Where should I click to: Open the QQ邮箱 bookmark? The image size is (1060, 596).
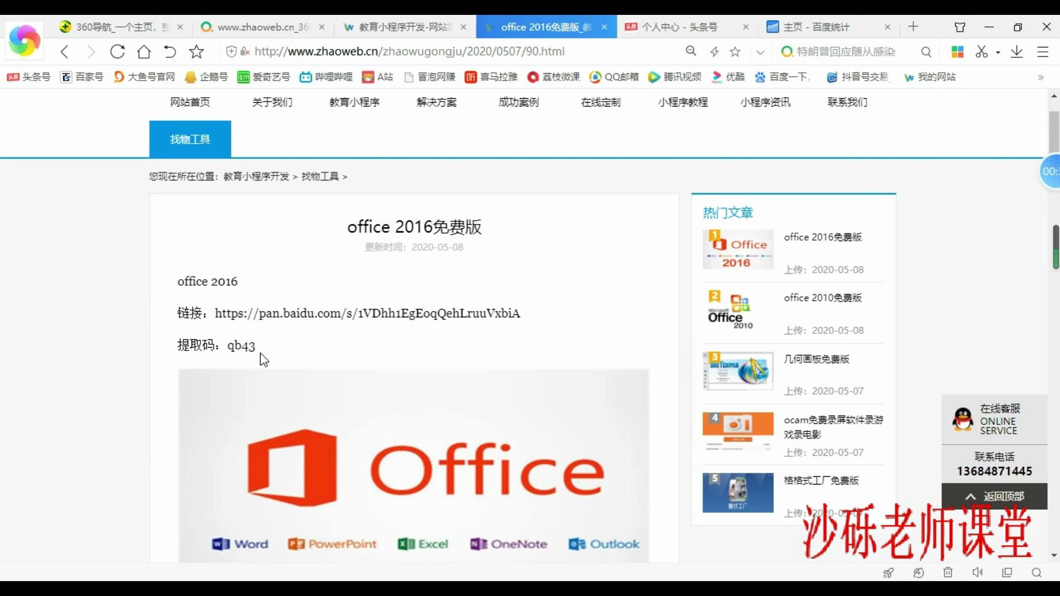tap(614, 77)
